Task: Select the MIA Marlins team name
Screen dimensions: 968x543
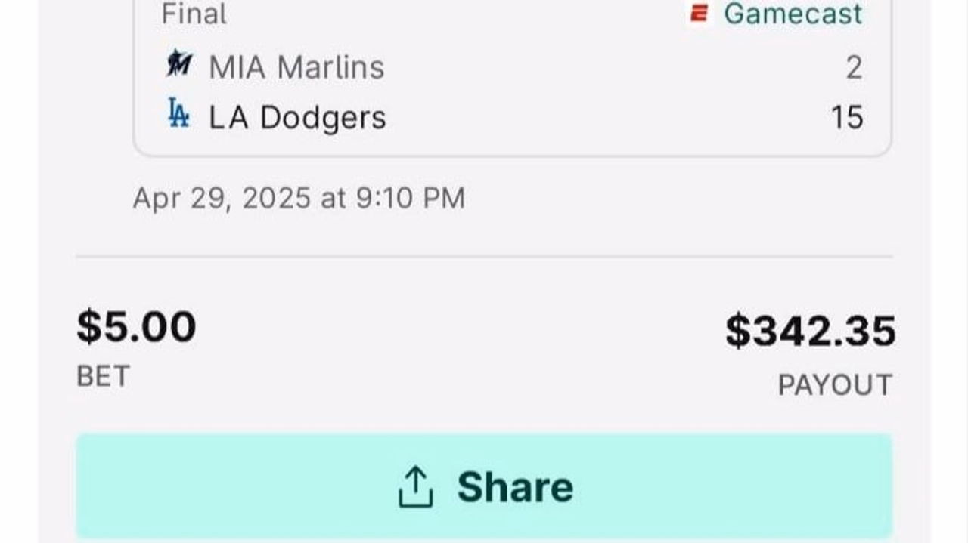Action: pos(296,67)
